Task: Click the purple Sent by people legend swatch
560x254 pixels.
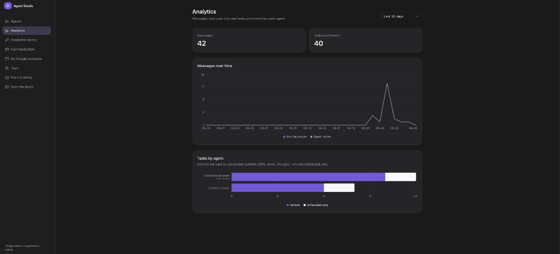Action: (284, 137)
